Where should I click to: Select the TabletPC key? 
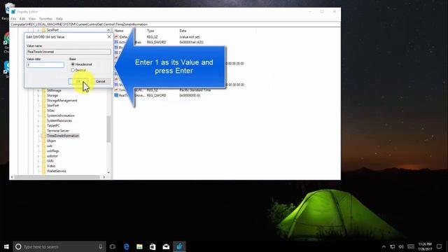click(53, 126)
